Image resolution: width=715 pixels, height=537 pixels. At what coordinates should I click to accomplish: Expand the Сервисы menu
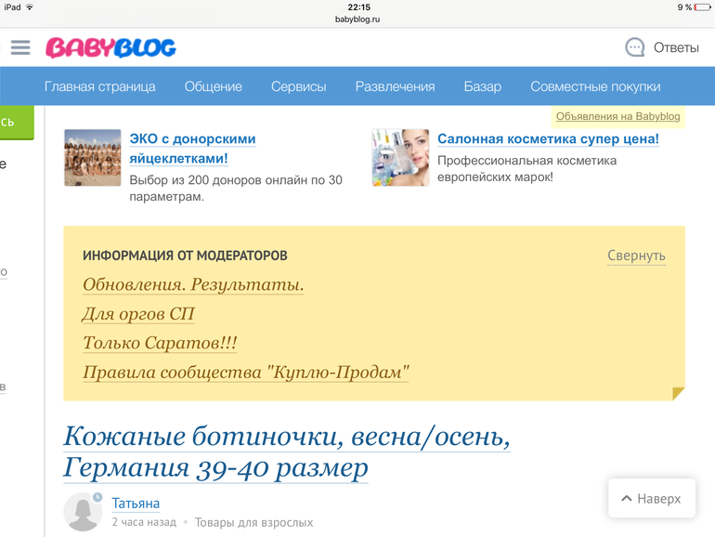(x=298, y=86)
